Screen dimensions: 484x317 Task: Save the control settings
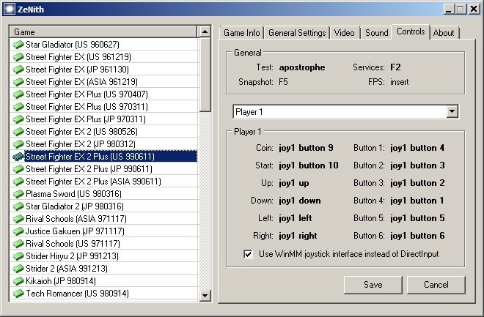point(373,284)
